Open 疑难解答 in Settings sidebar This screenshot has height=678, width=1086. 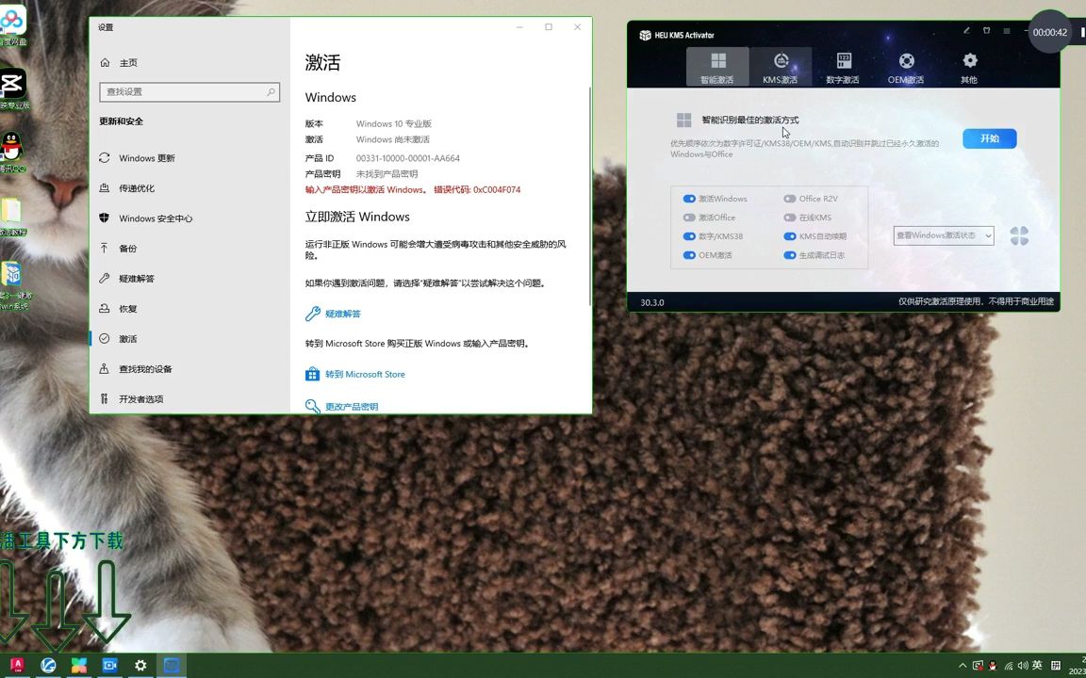[x=189, y=278]
